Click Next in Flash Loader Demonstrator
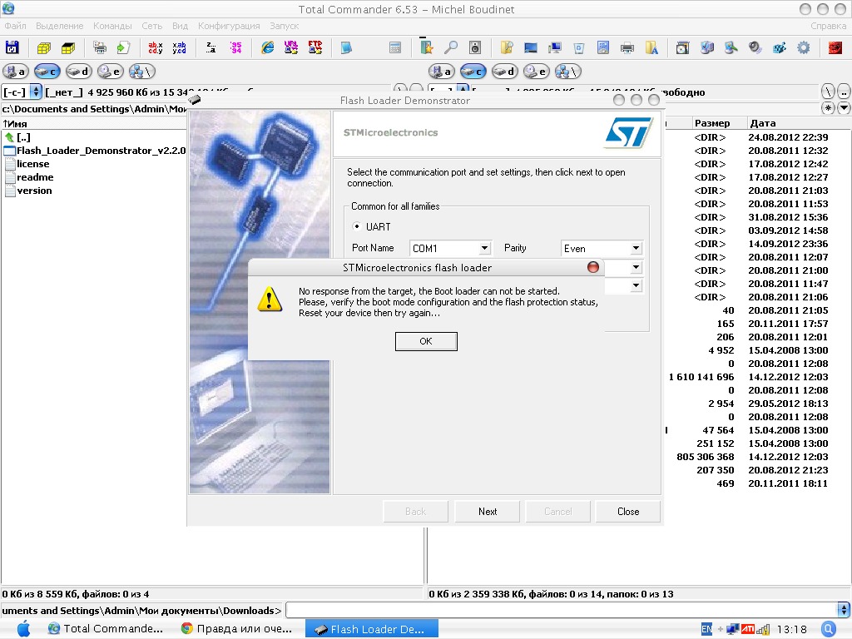Viewport: 852px width, 639px height. 488,512
